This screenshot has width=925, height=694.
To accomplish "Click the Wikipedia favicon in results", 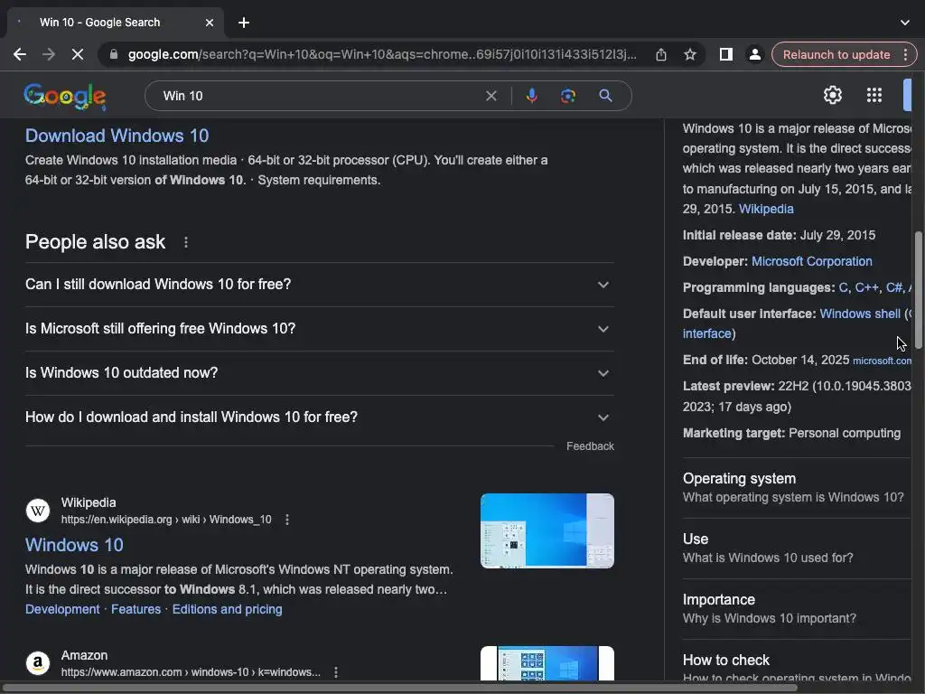I will pos(38,511).
